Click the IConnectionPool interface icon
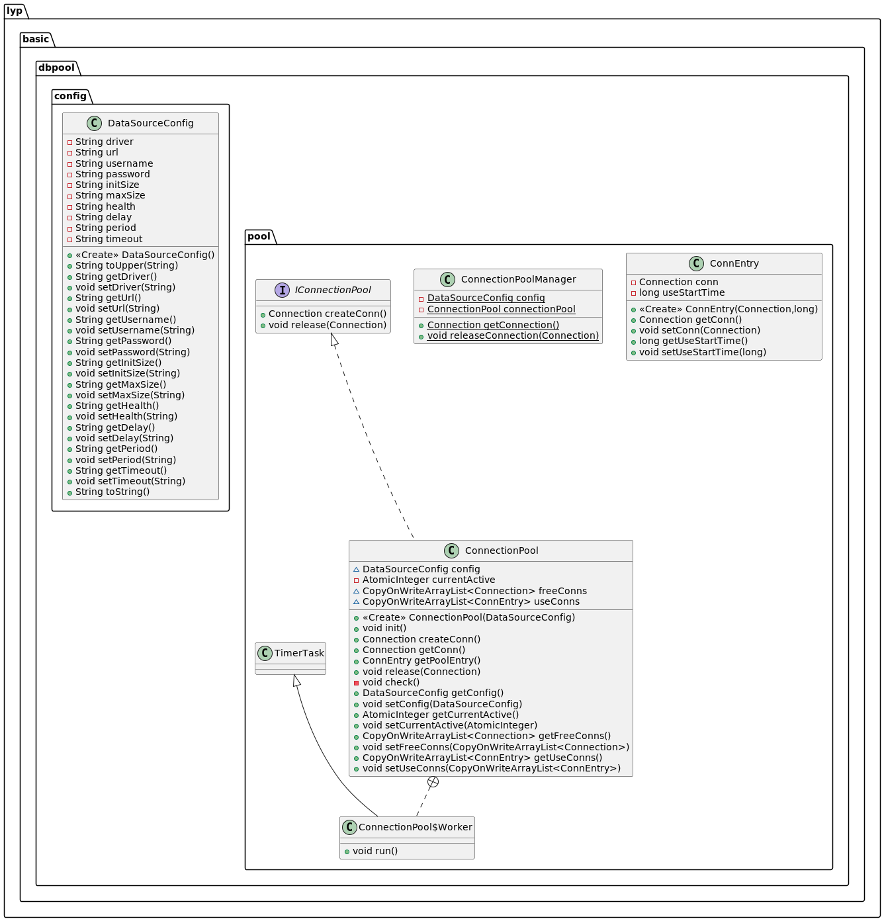The image size is (884, 921). pos(282,290)
